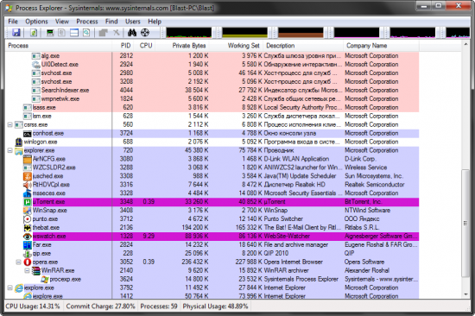Click the Kill Process X toolbar icon

click(x=117, y=33)
